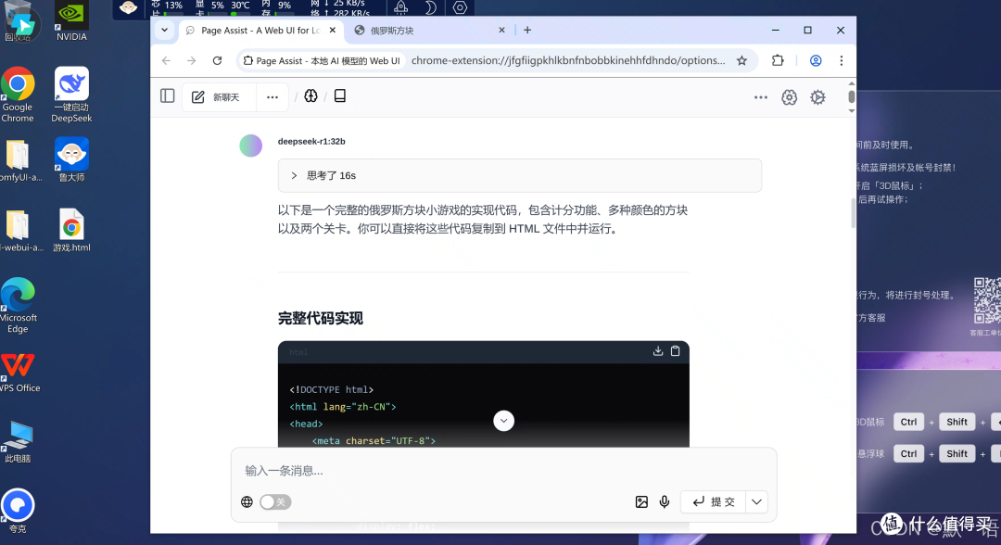
Task: Open 鲁大师 desktop shortcut
Action: point(71,159)
